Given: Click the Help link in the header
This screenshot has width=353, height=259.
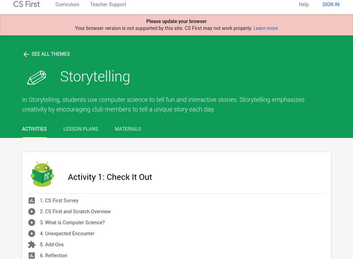Looking at the screenshot, I should point(304,4).
